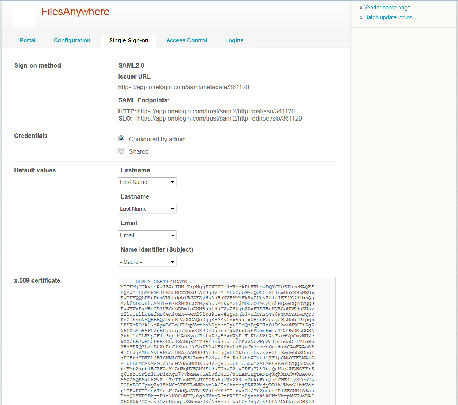Click the Name Identifier (Subject) label
458x405 pixels.
[x=157, y=250]
